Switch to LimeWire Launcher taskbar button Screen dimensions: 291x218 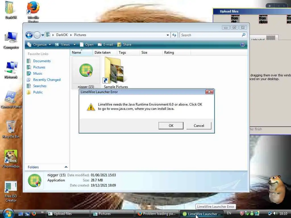pos(202,214)
